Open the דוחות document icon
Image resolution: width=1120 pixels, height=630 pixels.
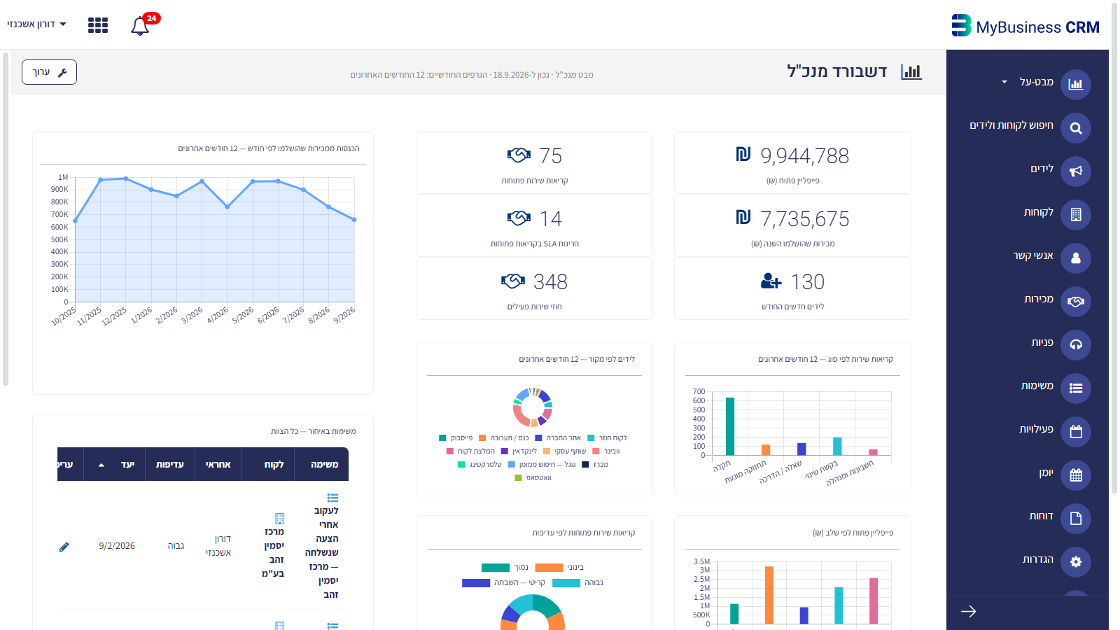click(x=1076, y=519)
